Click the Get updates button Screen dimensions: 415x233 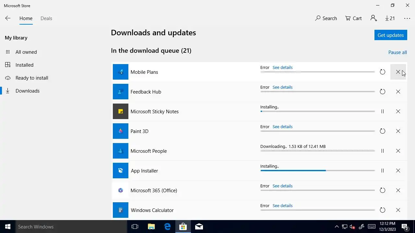pyautogui.click(x=391, y=35)
